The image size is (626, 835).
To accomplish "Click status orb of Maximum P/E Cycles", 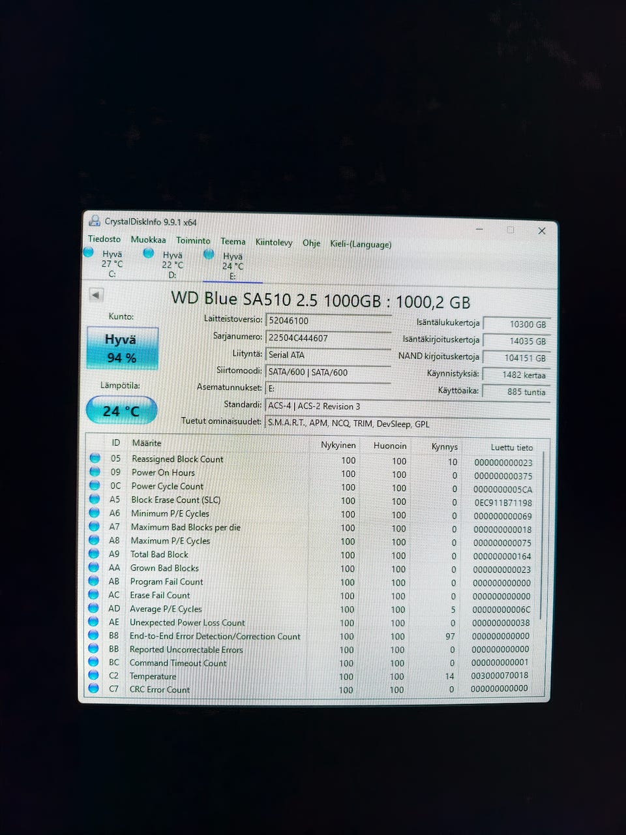I will [x=95, y=540].
